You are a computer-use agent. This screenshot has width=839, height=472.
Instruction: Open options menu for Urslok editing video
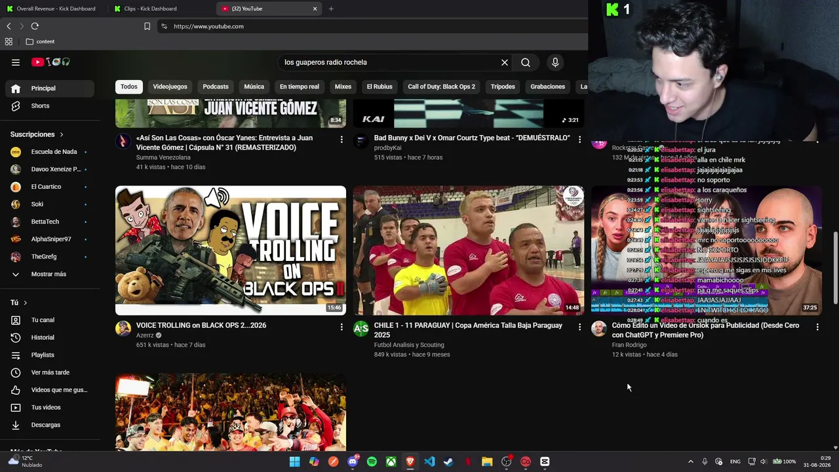point(817,326)
